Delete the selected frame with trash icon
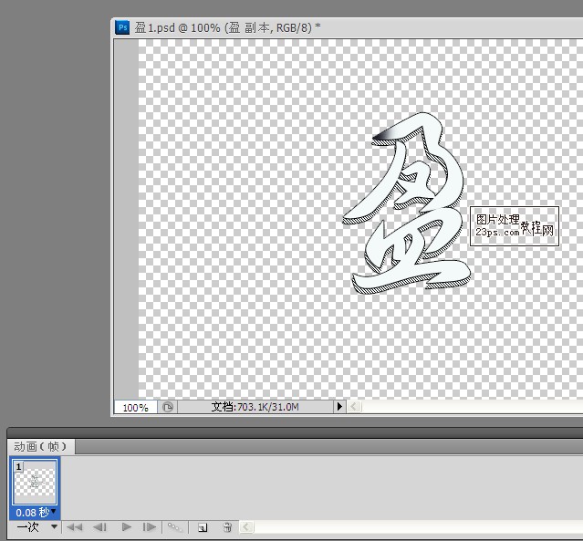Image resolution: width=583 pixels, height=541 pixels. click(x=227, y=527)
